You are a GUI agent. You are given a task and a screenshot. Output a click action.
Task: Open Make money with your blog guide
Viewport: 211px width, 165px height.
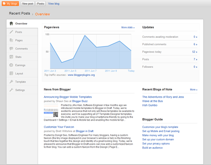click(x=158, y=135)
